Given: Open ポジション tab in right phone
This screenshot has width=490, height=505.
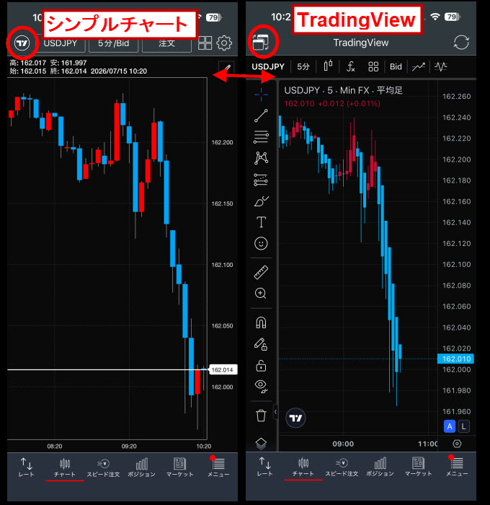Looking at the screenshot, I should click(380, 467).
